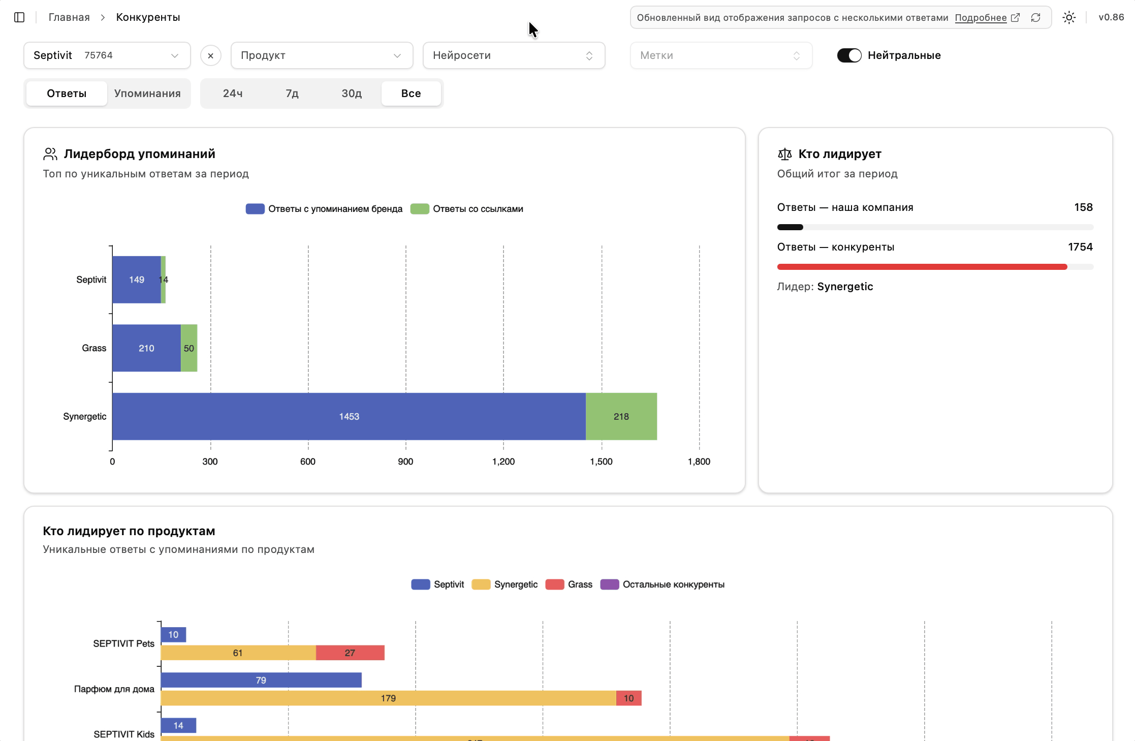Click the SEPTIVIT Pets red bar labeled 27
Image resolution: width=1135 pixels, height=741 pixels.
[x=350, y=653]
